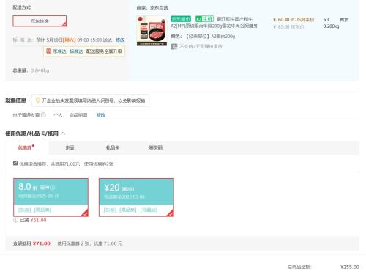
Task: Collapse the 使用优惠/礼品卡/抵用 section
Action: (x=63, y=133)
